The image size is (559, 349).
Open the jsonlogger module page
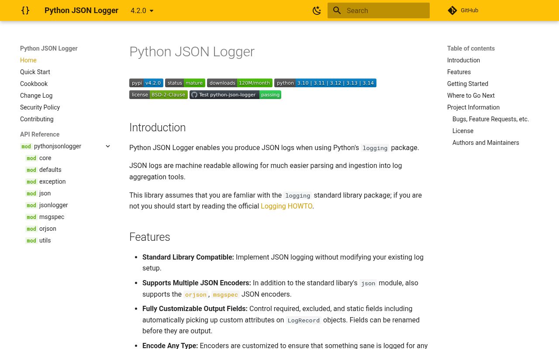coord(47,205)
